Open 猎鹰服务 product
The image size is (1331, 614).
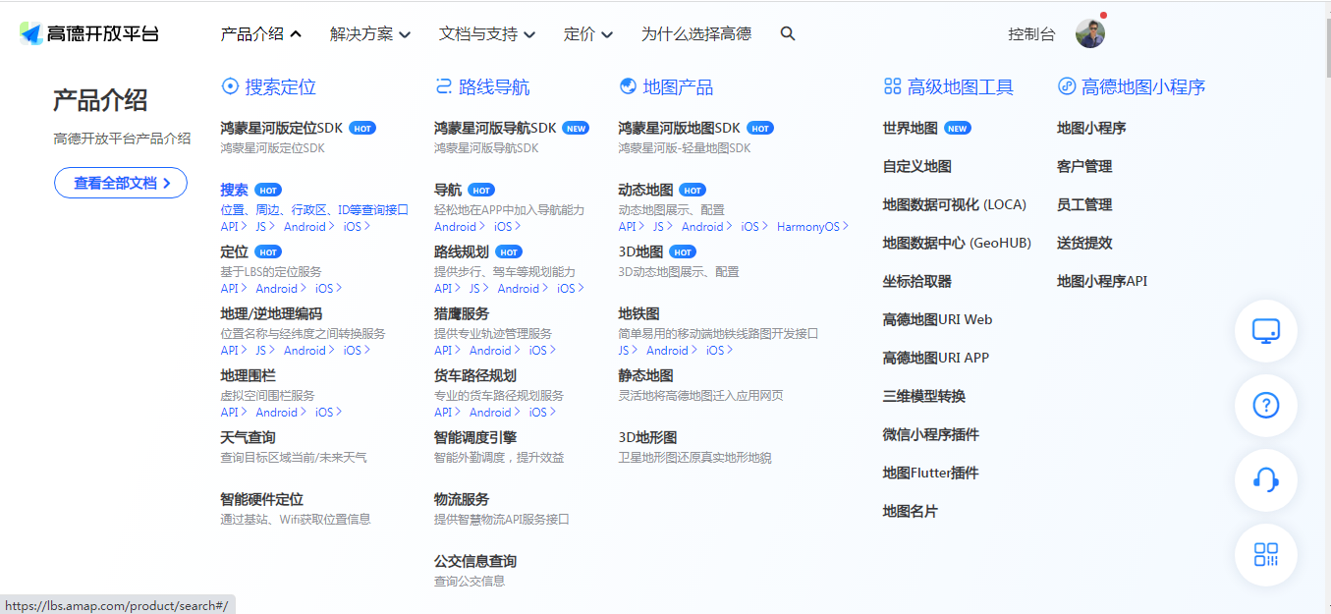pos(462,313)
